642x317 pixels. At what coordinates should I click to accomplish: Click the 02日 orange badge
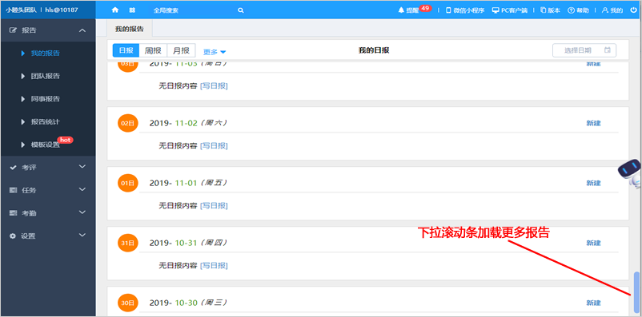(128, 123)
